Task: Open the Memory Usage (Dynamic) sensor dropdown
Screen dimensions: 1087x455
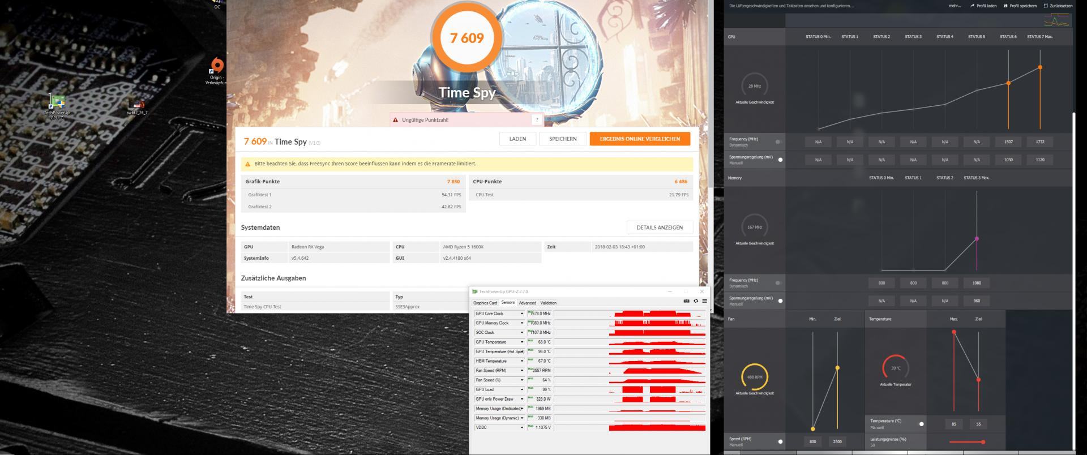Action: click(x=522, y=418)
